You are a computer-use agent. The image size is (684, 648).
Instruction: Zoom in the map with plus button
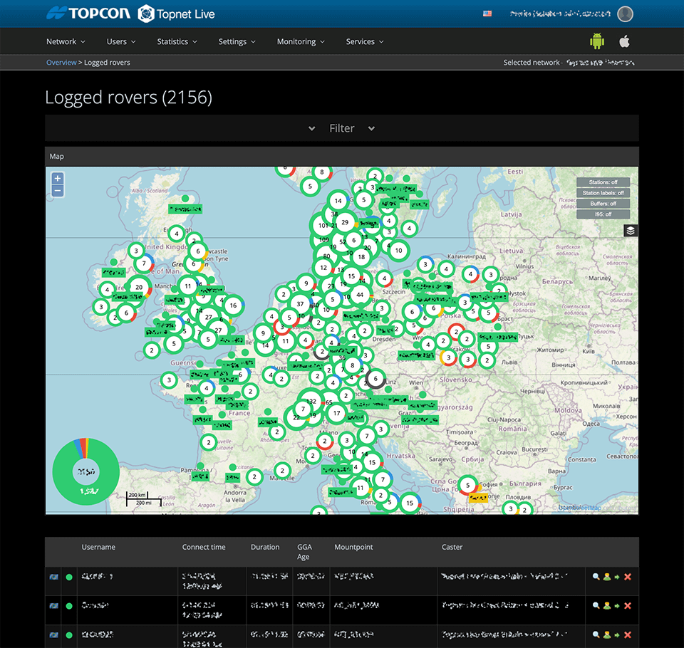tap(58, 178)
